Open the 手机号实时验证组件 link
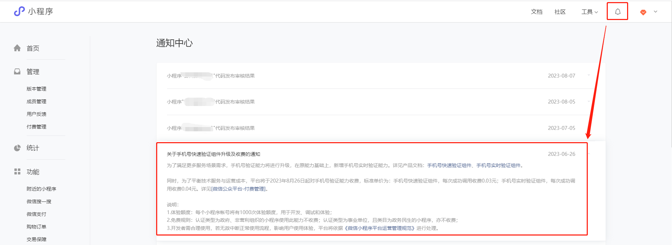The image size is (672, 245). pos(498,165)
